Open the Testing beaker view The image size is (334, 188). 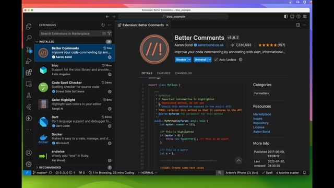pyautogui.click(x=29, y=95)
